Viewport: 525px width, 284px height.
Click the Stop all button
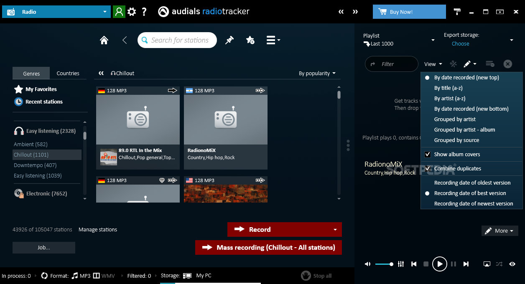point(316,276)
